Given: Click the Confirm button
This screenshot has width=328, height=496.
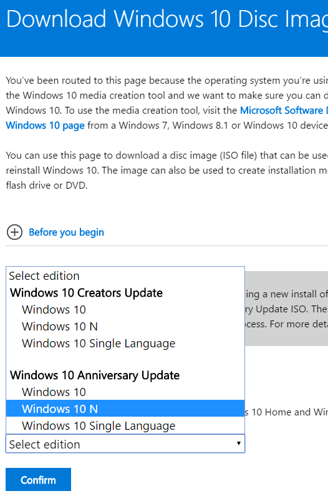Looking at the screenshot, I should click(x=38, y=480).
